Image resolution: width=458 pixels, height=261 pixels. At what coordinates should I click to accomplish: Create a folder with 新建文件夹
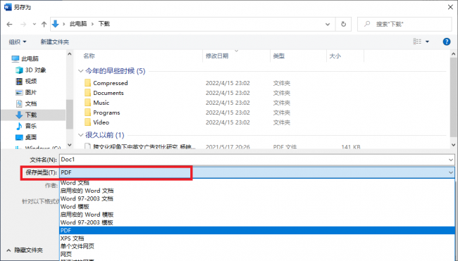click(55, 42)
